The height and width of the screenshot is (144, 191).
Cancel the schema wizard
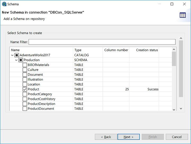(x=177, y=137)
